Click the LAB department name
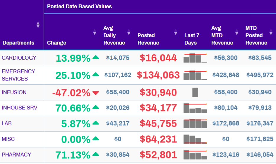The width and height of the screenshot is (276, 164). (x=7, y=123)
